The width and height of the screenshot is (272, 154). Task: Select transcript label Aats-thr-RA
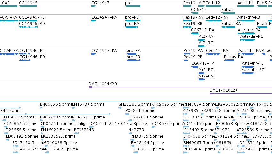[249, 30]
